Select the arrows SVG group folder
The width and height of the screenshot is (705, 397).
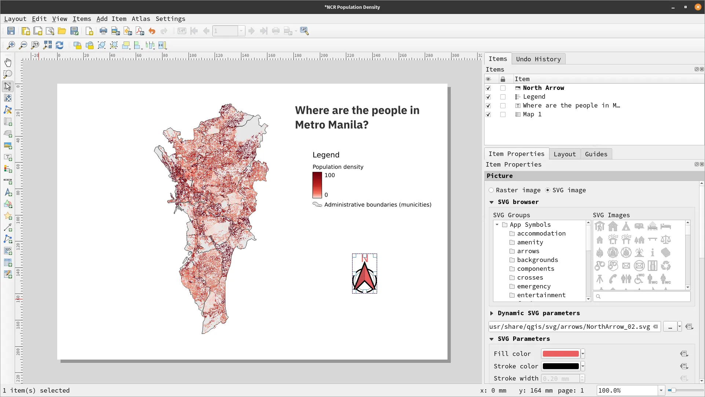click(x=528, y=251)
